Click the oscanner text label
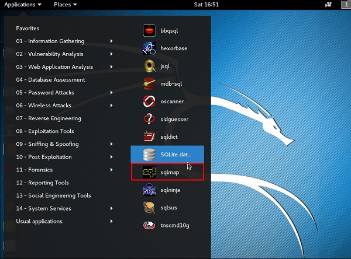 [x=172, y=101]
